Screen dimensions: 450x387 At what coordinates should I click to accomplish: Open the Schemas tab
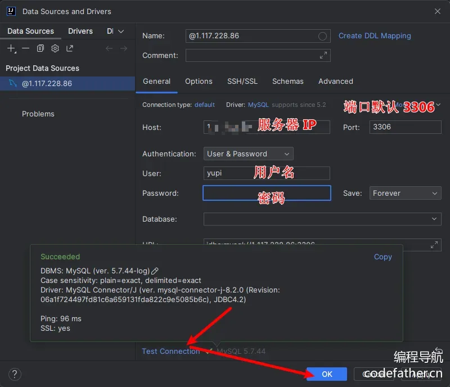pyautogui.click(x=287, y=82)
